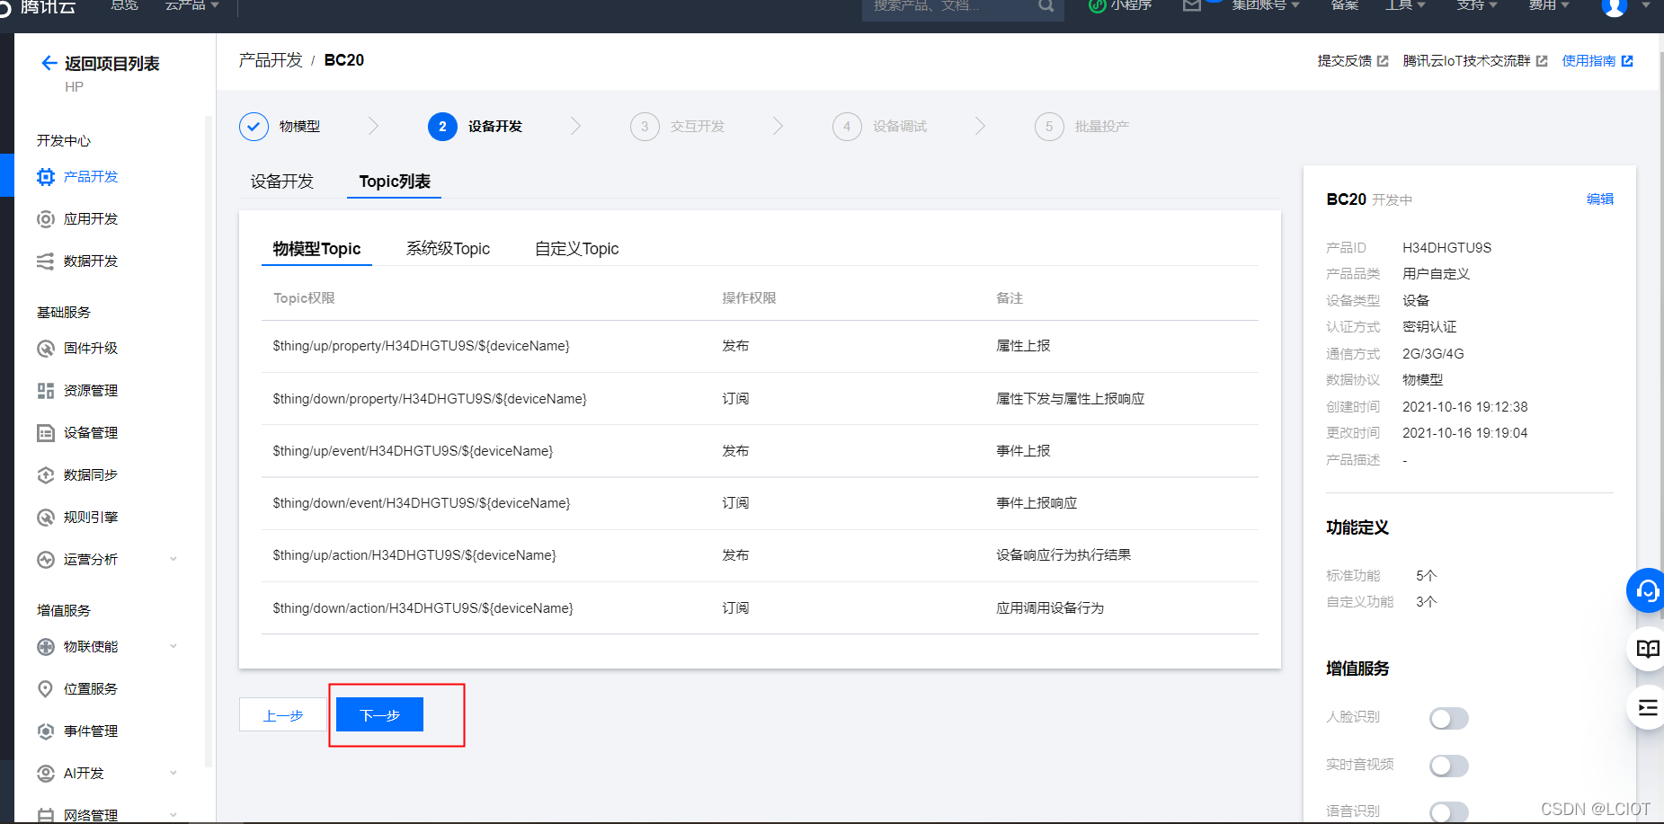Click the AI开发 icon
Screen dimensions: 1664x824
pos(46,774)
